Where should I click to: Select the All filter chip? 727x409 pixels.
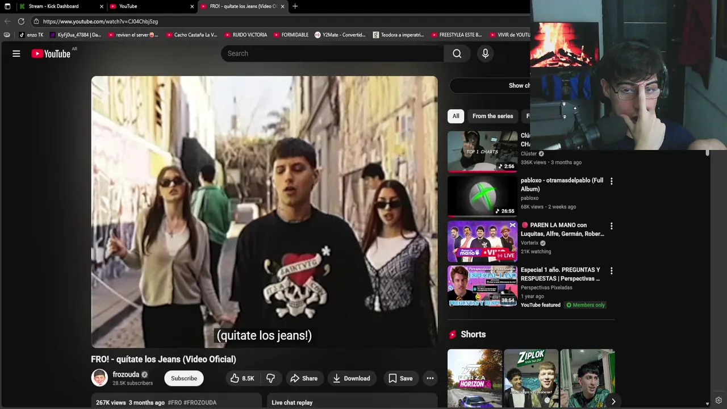pyautogui.click(x=456, y=116)
